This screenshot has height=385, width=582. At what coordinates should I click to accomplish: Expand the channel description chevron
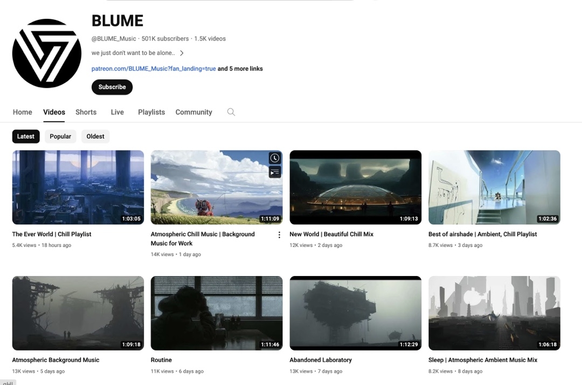point(182,53)
